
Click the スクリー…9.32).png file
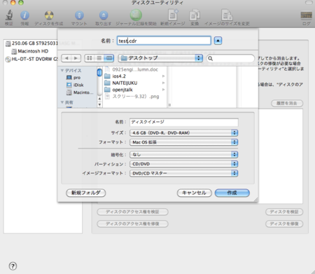(132, 97)
